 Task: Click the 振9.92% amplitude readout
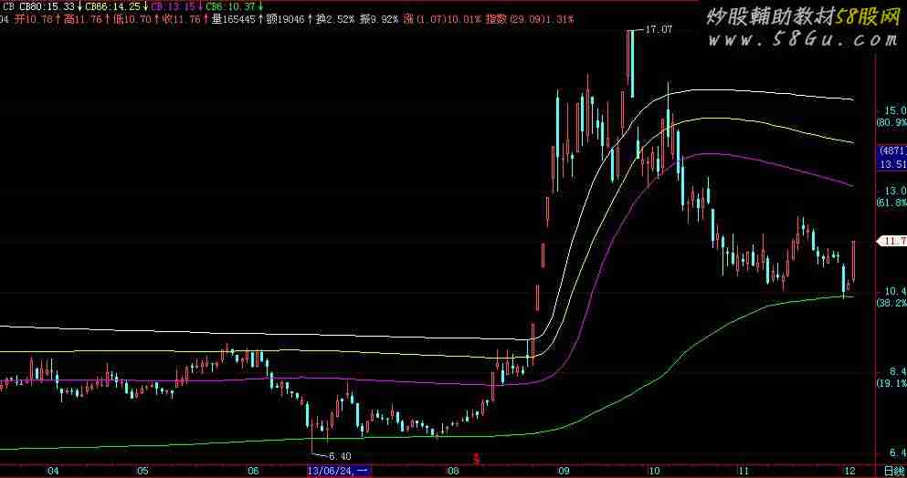click(x=379, y=19)
